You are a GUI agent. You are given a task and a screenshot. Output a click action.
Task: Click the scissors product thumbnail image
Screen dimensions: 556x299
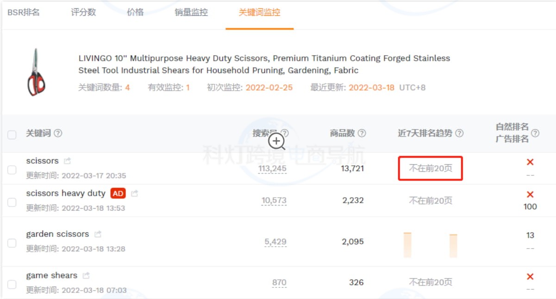point(36,72)
